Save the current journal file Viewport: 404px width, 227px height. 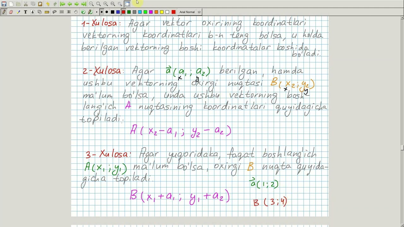click(x=4, y=4)
